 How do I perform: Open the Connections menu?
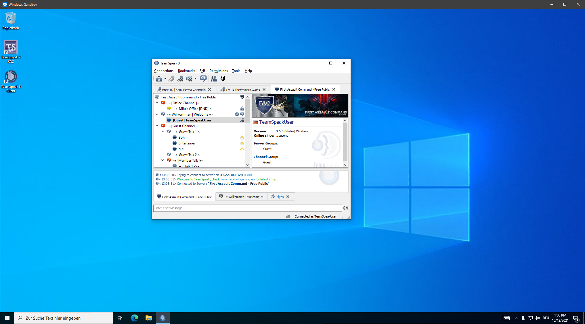pyautogui.click(x=164, y=71)
